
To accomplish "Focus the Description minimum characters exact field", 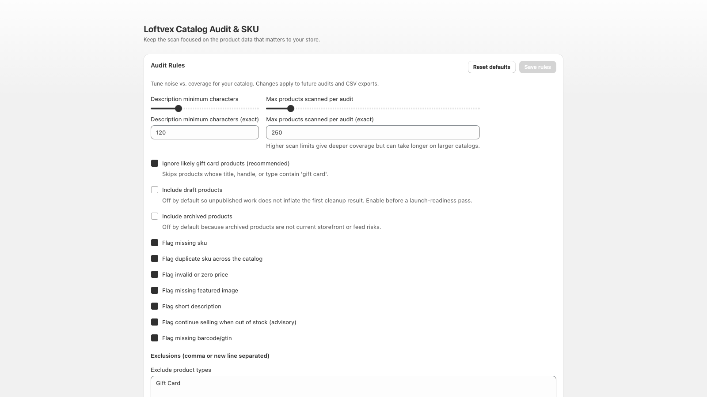I will (205, 132).
